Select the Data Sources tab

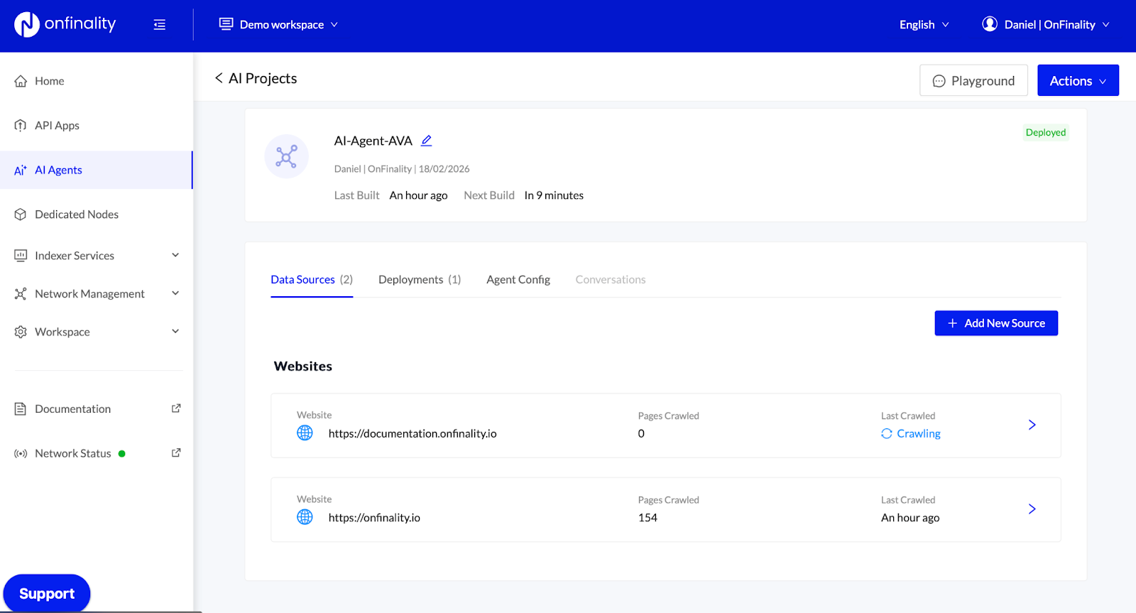coord(312,280)
